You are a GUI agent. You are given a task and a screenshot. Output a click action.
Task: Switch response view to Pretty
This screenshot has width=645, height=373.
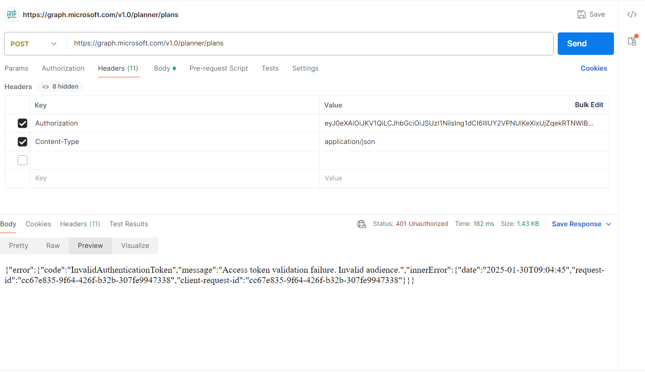(18, 246)
